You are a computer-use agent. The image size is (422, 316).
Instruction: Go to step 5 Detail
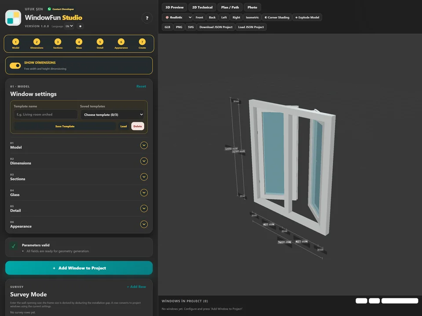[x=100, y=43]
